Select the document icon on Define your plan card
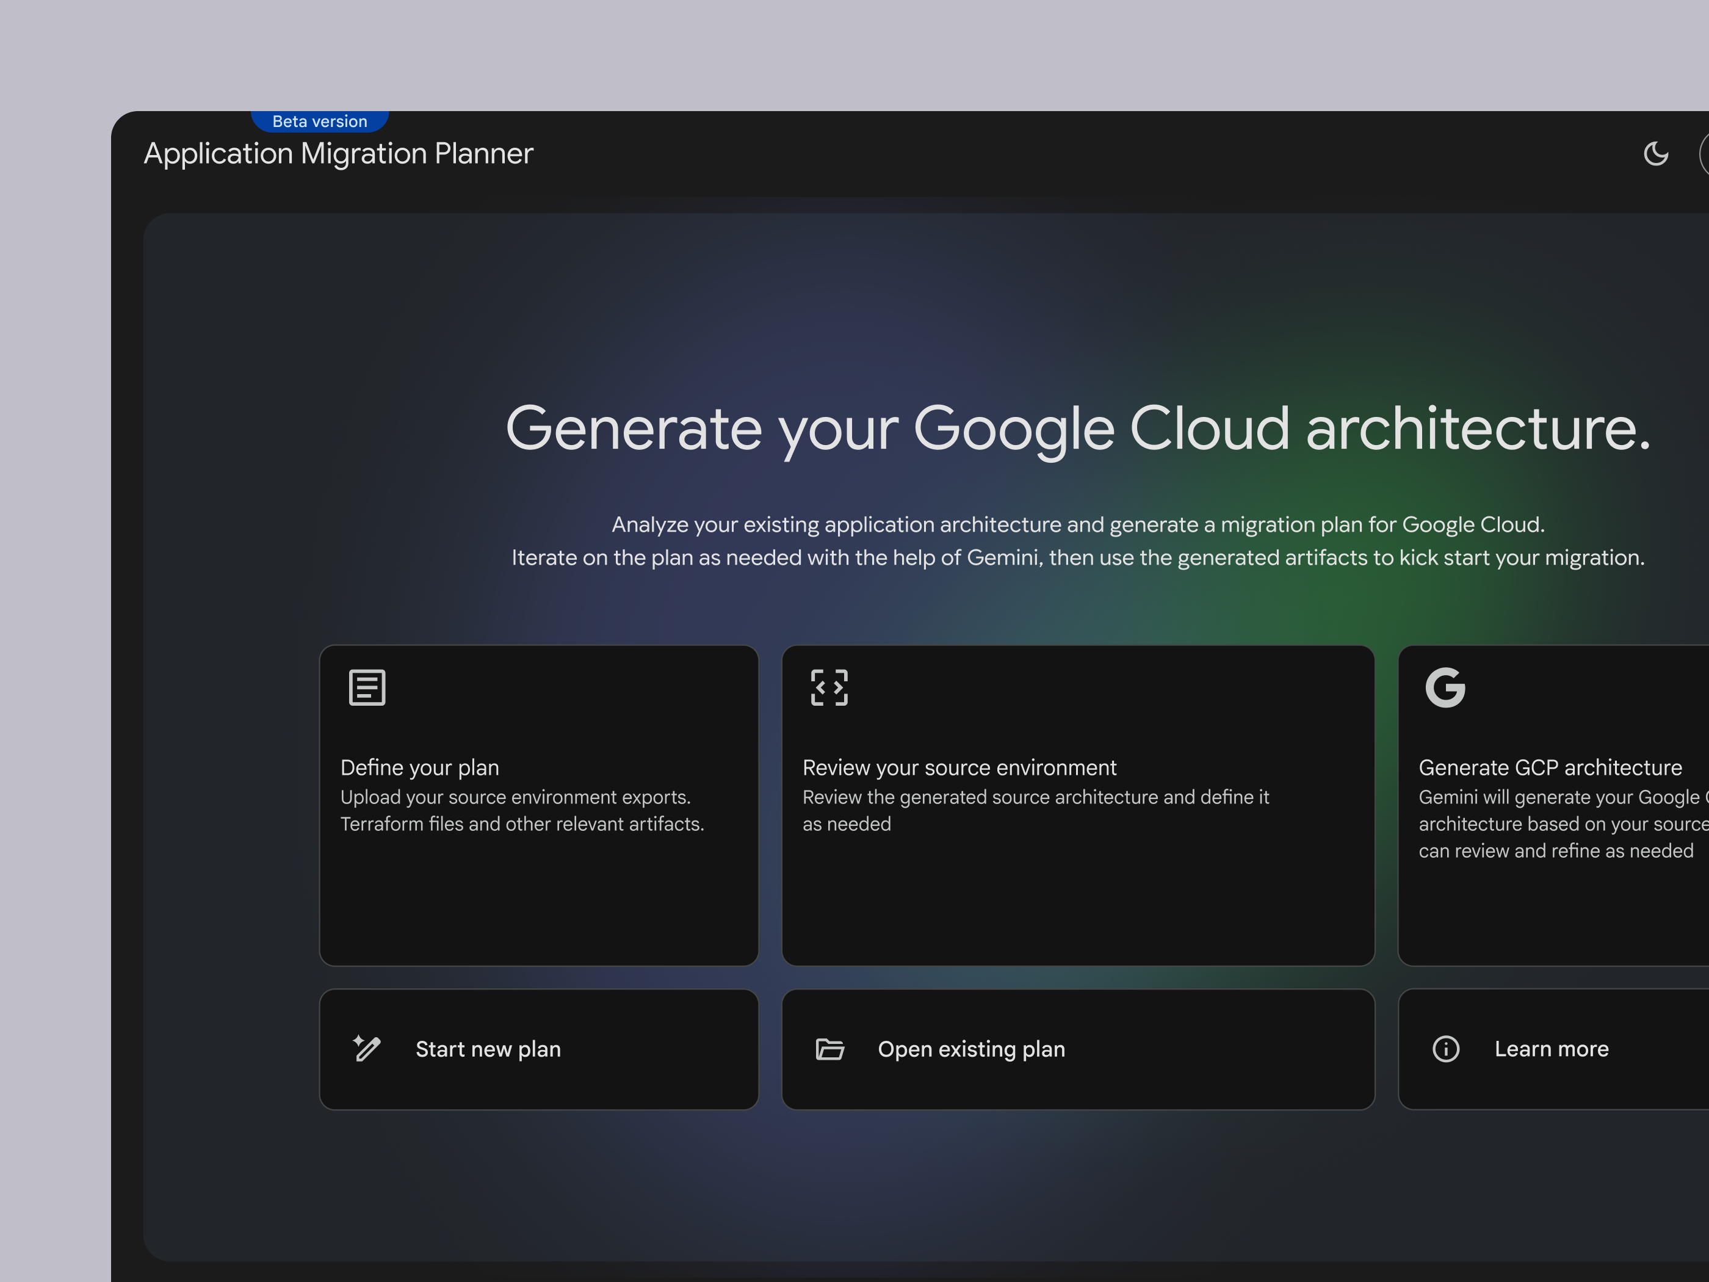 pyautogui.click(x=367, y=688)
